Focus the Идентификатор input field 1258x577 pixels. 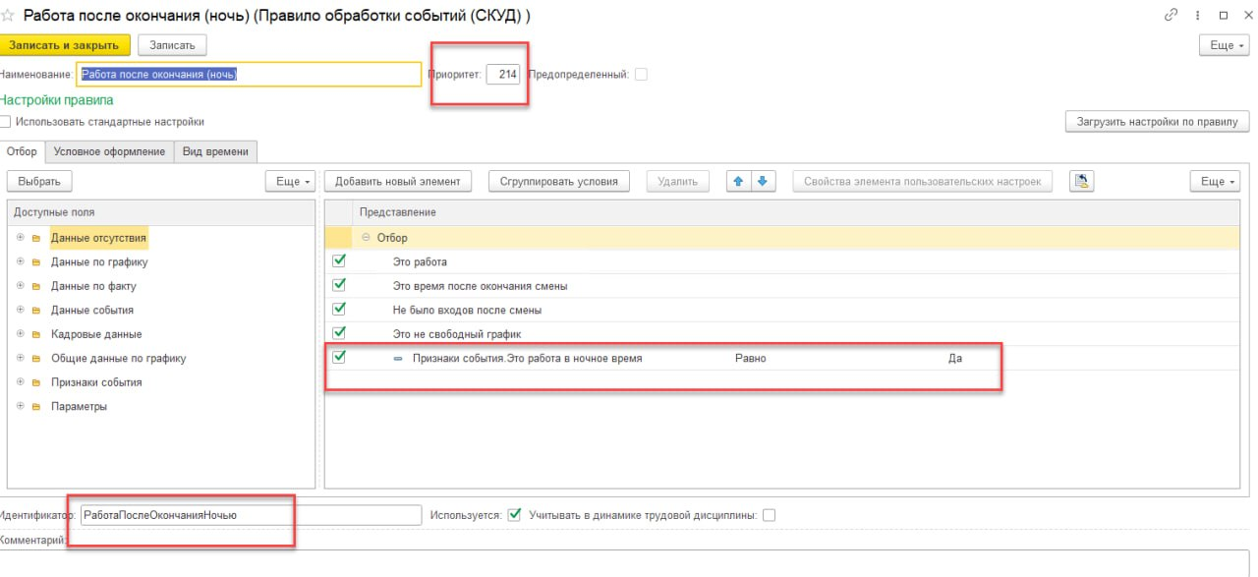tap(251, 515)
